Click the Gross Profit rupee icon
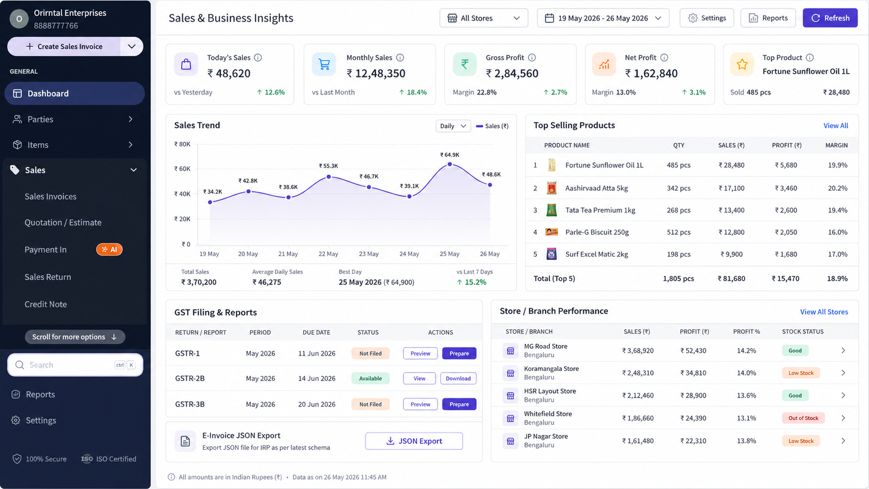This screenshot has height=489, width=869. point(465,64)
